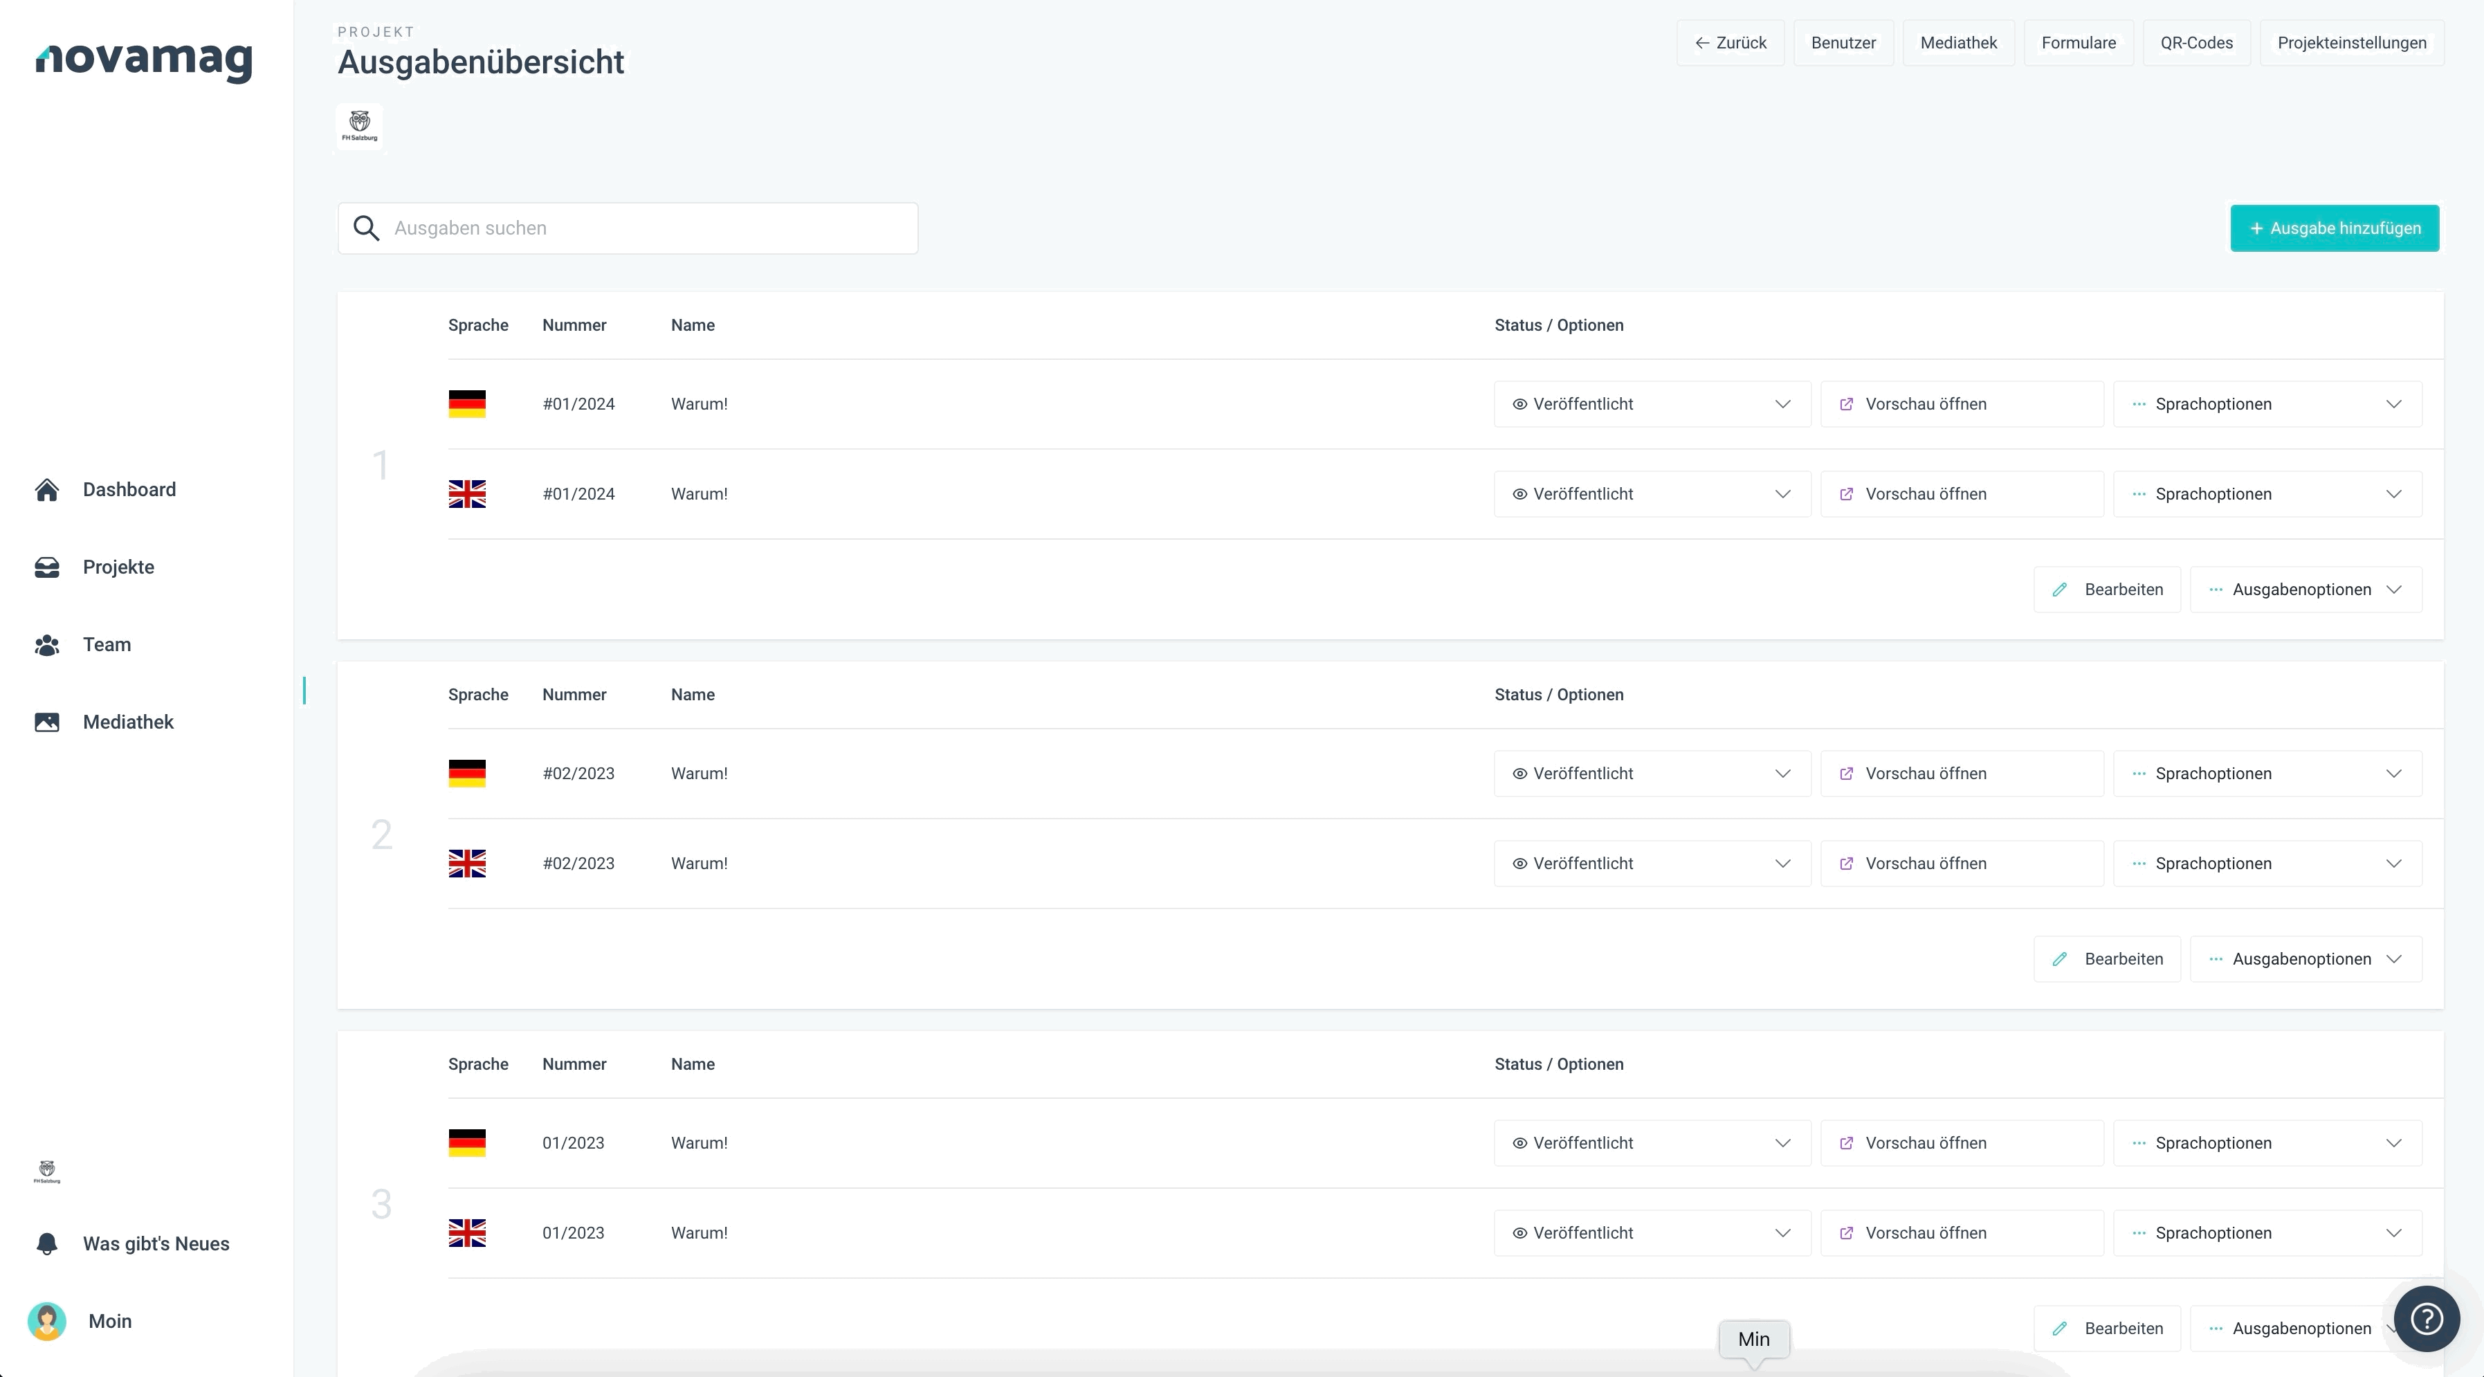The width and height of the screenshot is (2484, 1377).
Task: Click name Warum! of English #01/2024
Action: tap(699, 494)
